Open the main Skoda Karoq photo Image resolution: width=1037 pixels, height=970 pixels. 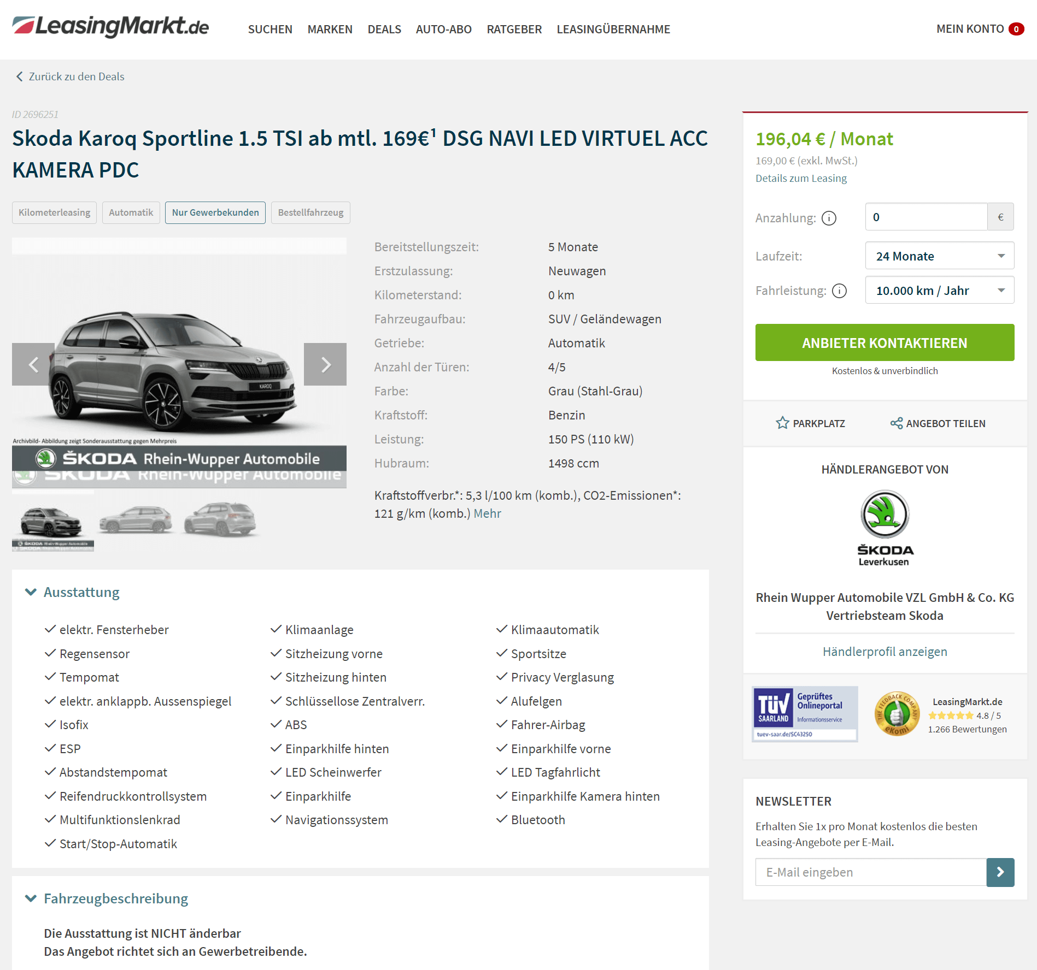pyautogui.click(x=179, y=363)
